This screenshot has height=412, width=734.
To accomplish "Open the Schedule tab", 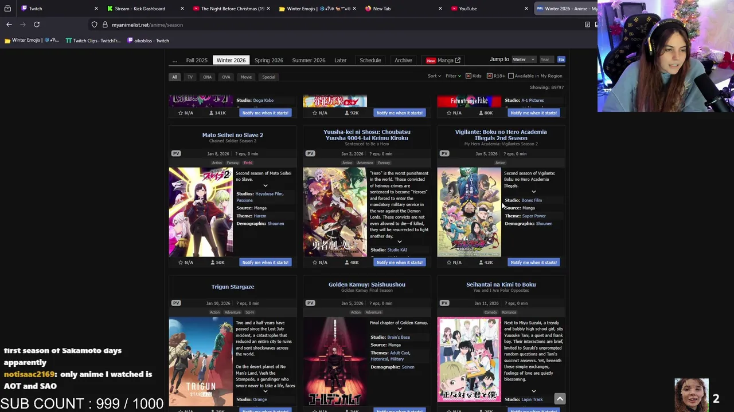I will (370, 60).
